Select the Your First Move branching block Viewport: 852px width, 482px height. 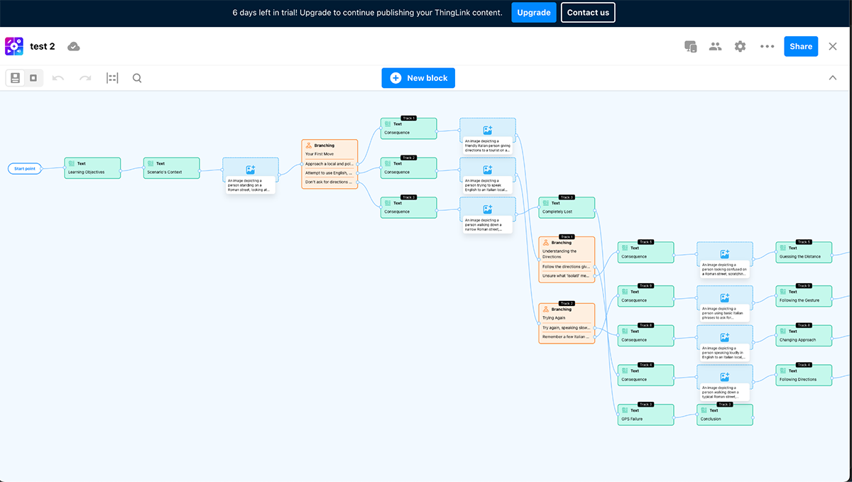[x=329, y=163]
